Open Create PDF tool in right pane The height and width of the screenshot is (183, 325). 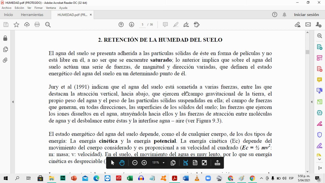point(319,69)
